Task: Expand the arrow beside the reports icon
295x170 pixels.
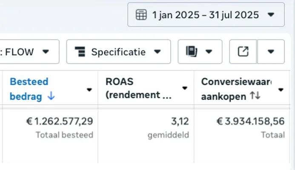Action: [209, 52]
